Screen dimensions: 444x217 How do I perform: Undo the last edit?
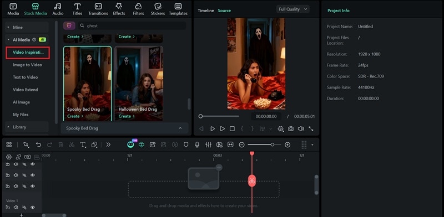tap(38, 144)
